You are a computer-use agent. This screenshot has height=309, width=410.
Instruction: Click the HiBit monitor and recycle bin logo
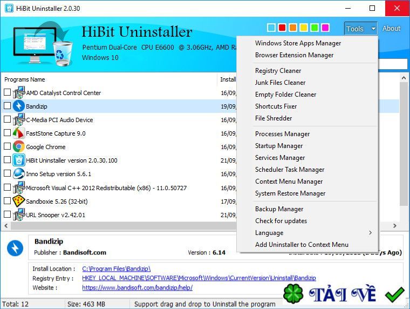point(43,44)
